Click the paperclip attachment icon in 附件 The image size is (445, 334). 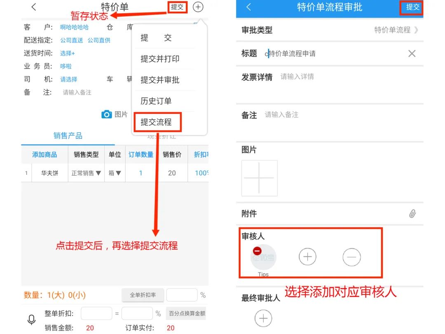(x=412, y=214)
